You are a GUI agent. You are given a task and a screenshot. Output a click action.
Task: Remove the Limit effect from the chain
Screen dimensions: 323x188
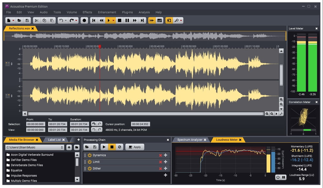point(161,162)
